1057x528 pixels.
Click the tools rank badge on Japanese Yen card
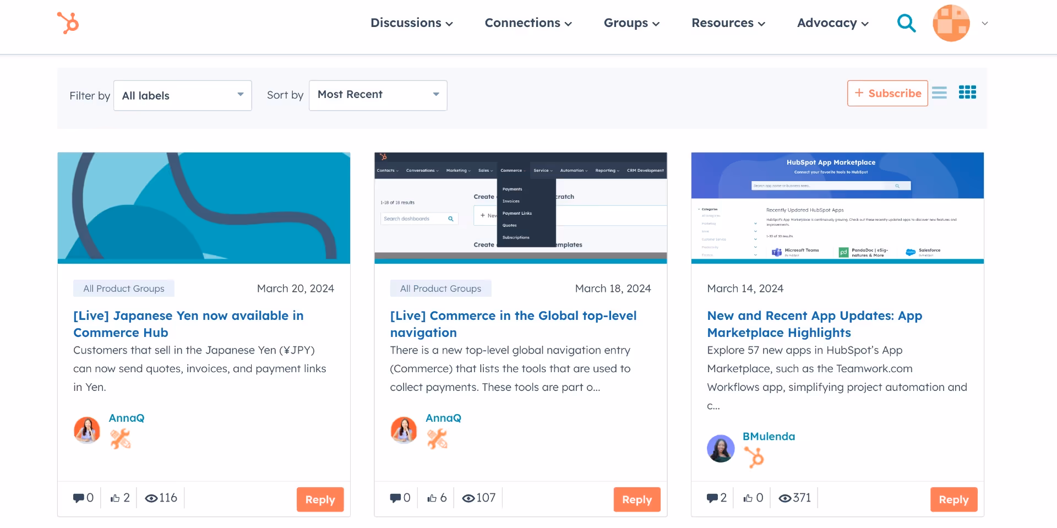pos(121,439)
